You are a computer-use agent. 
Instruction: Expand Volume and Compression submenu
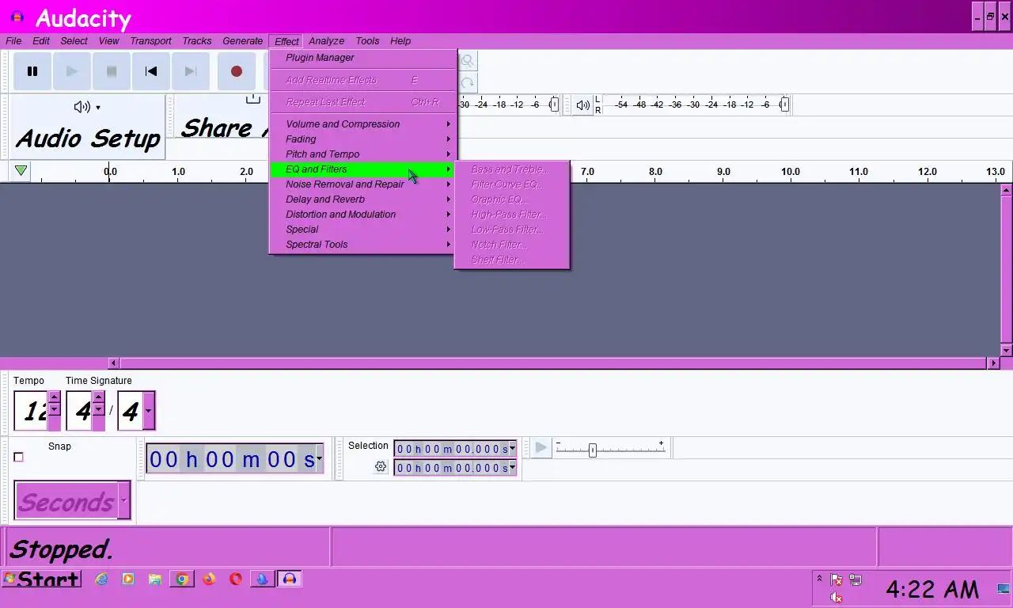pos(363,124)
